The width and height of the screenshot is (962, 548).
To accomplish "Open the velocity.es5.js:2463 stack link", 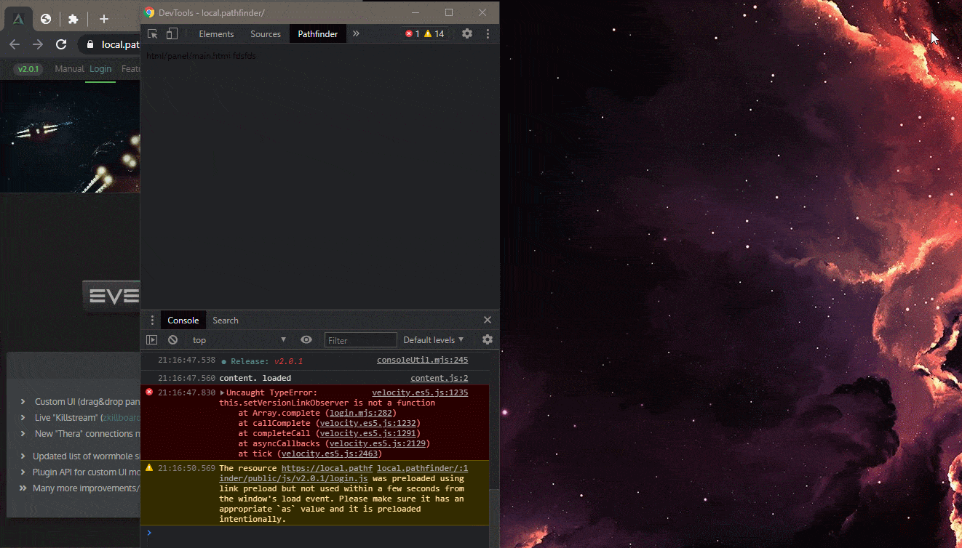I will coord(329,454).
